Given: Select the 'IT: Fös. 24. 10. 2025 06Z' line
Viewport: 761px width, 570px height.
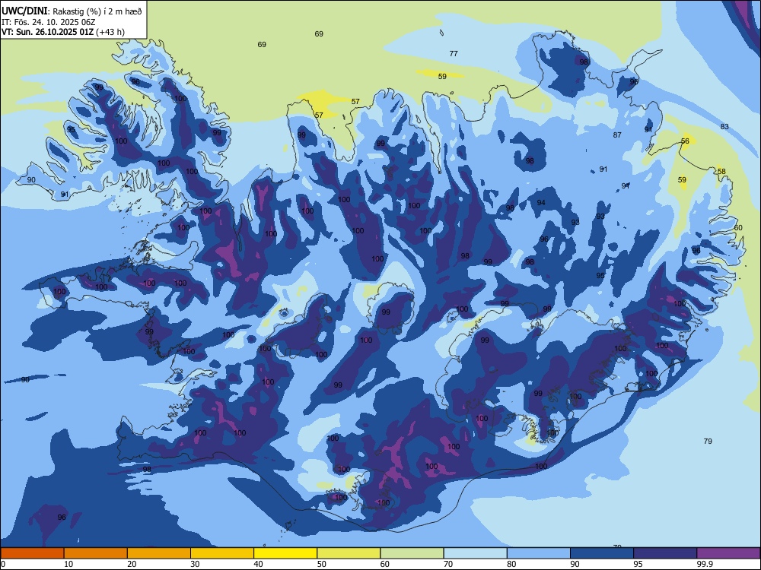Looking at the screenshot, I should point(49,22).
